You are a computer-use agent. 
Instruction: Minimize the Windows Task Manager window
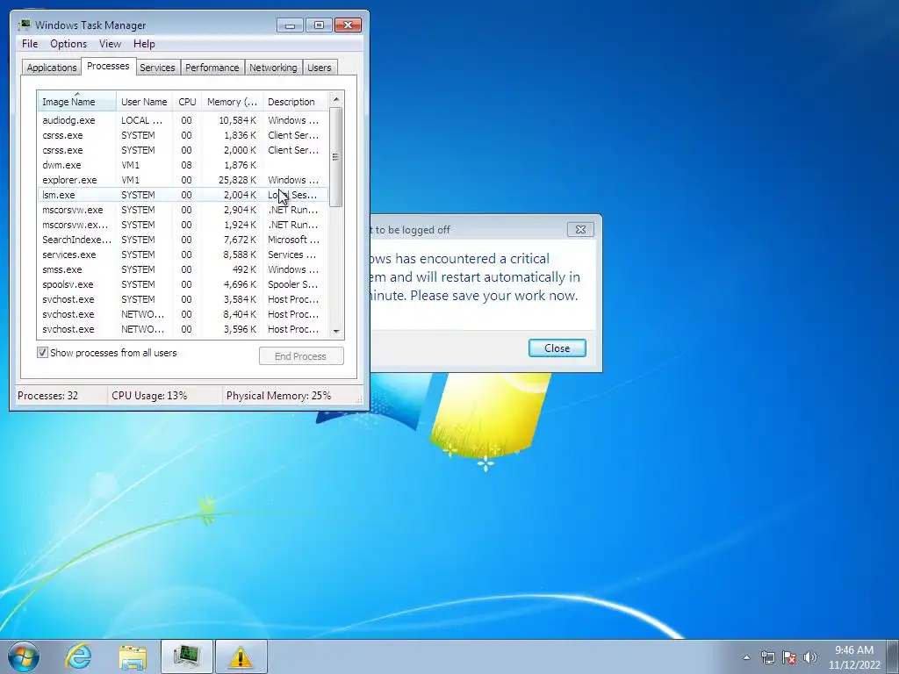[290, 25]
